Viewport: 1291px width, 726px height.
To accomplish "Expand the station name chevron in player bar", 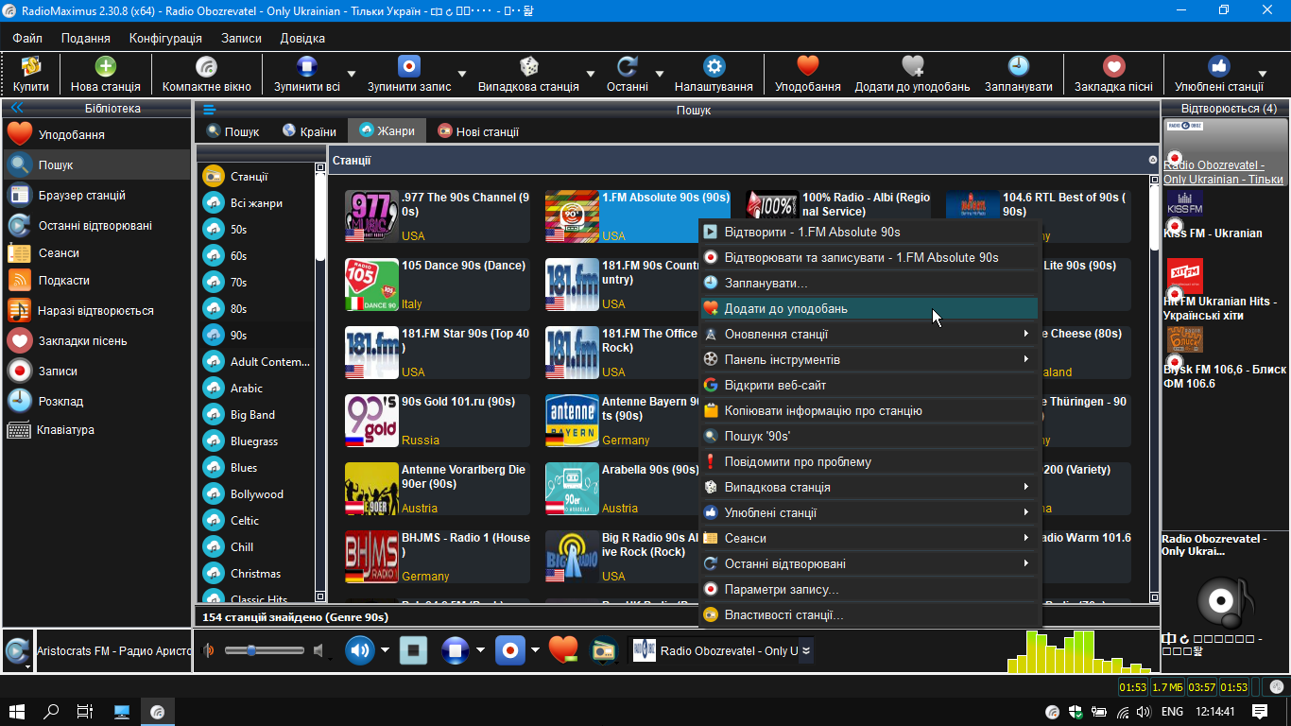I will tap(806, 650).
